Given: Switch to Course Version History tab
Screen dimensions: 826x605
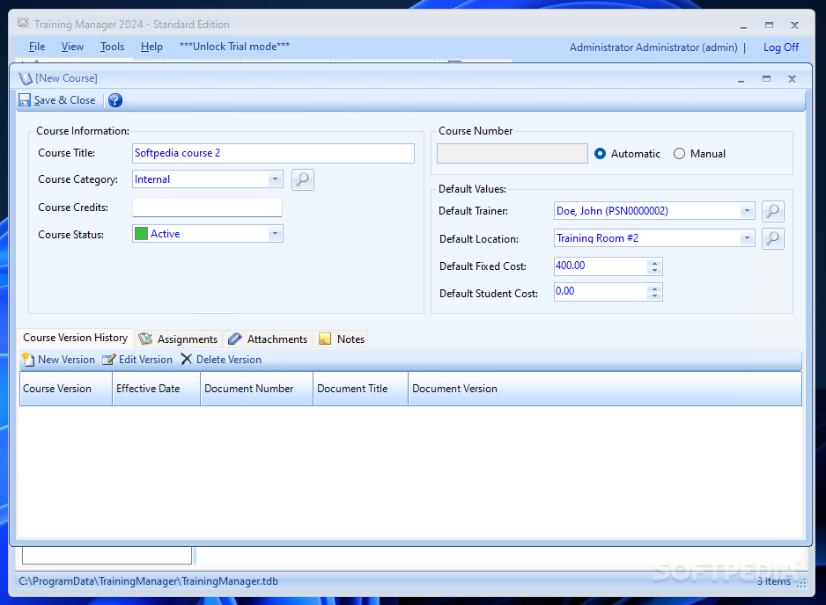Looking at the screenshot, I should tap(76, 338).
